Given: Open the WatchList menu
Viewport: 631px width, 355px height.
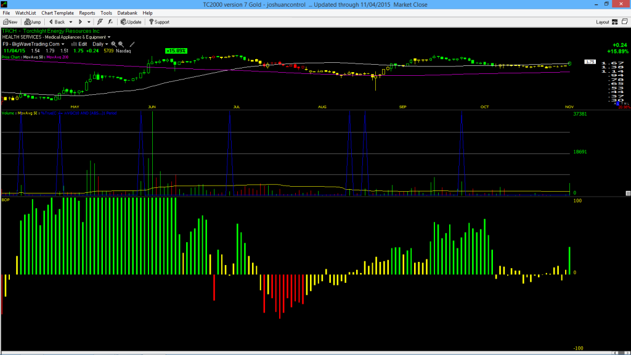Looking at the screenshot, I should (x=25, y=13).
